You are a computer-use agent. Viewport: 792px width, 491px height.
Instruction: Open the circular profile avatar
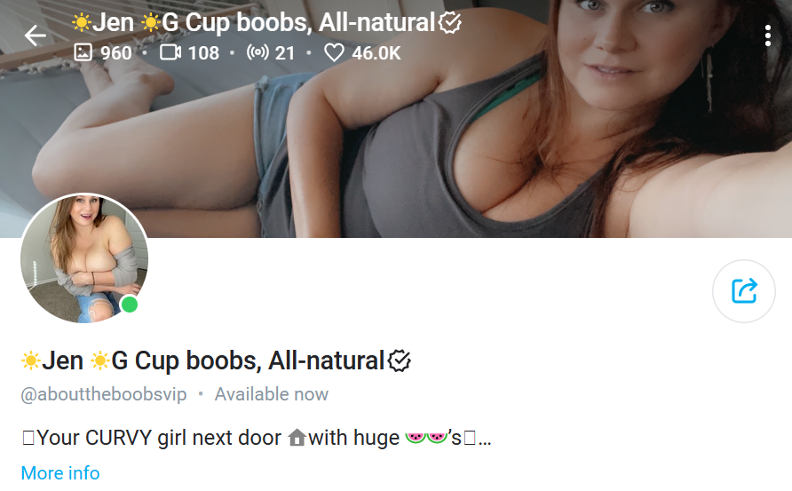(x=84, y=258)
